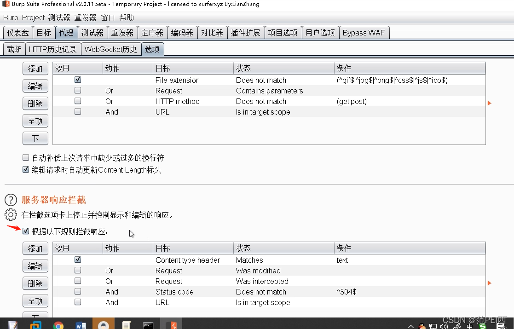Enable response URL in target scope rule

tap(78, 302)
